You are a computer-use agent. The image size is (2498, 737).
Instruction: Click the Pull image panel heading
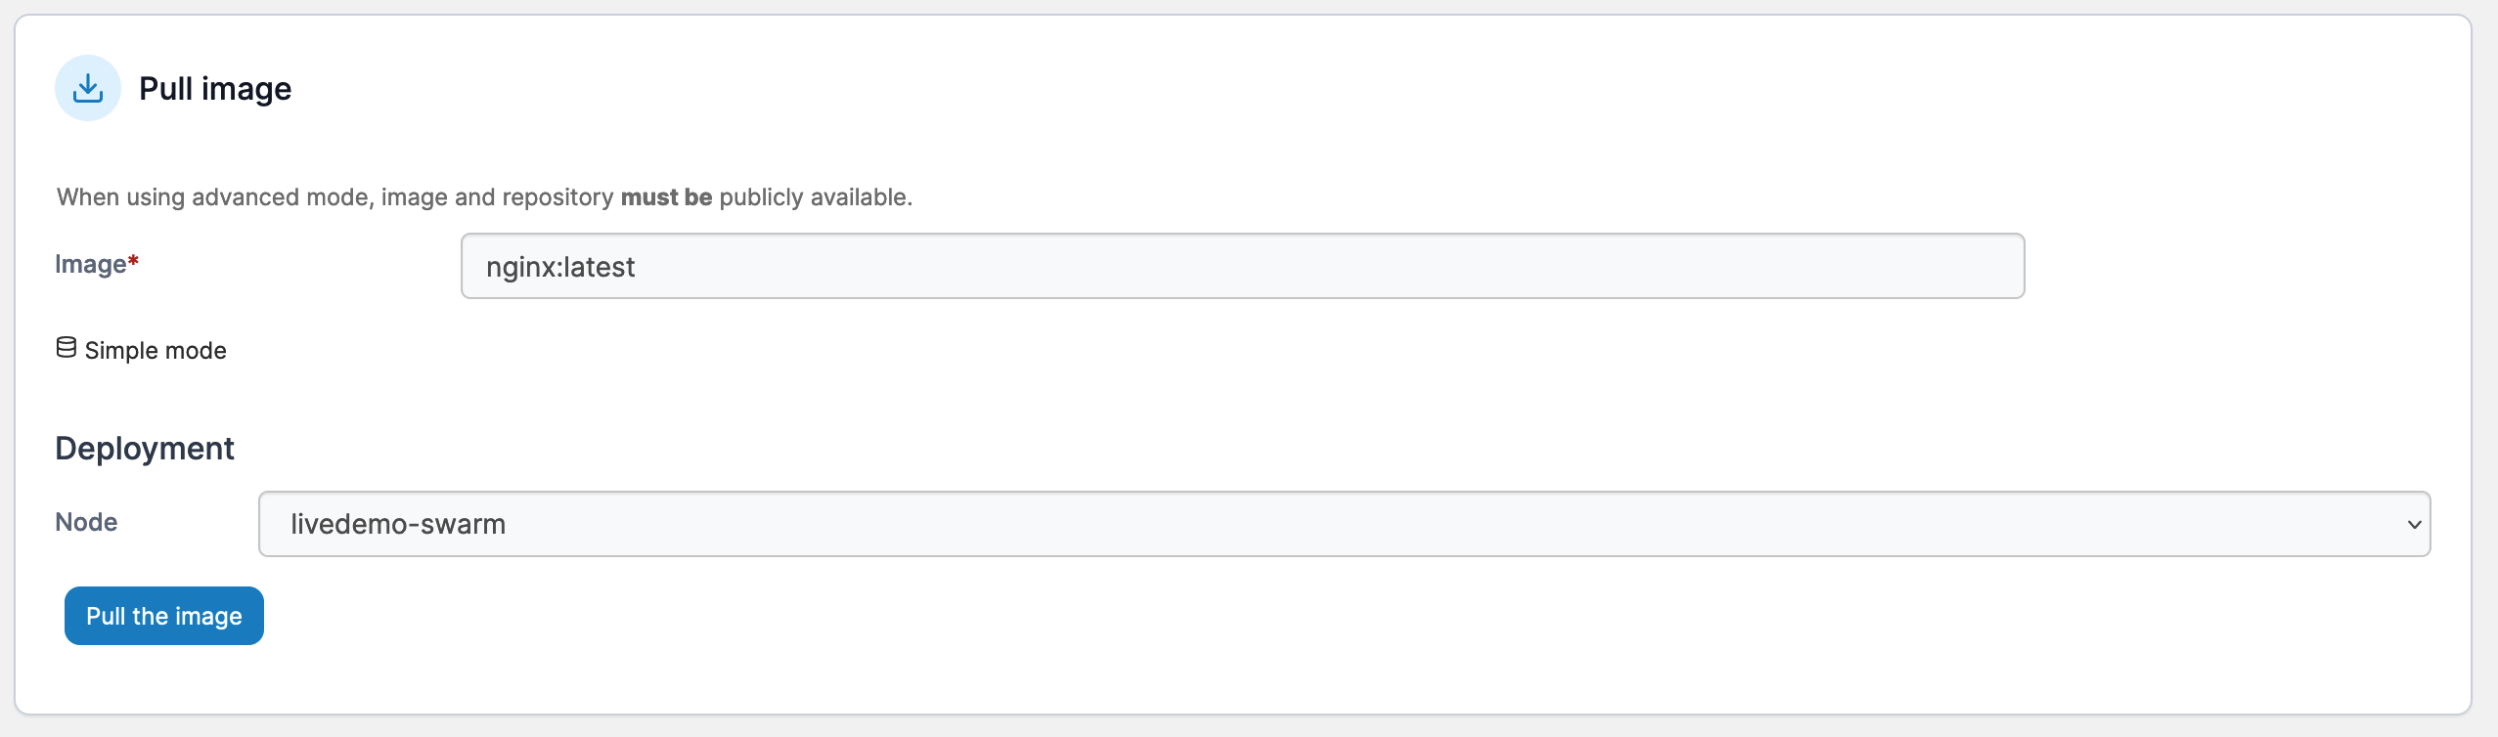[x=215, y=89]
